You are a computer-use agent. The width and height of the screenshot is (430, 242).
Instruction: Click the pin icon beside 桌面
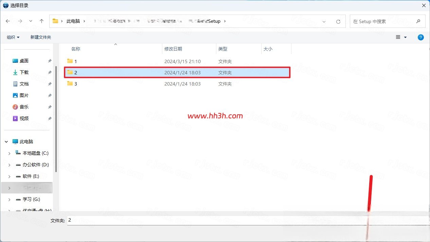[x=50, y=61]
